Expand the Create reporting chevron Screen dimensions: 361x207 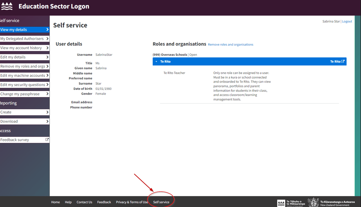[47, 112]
